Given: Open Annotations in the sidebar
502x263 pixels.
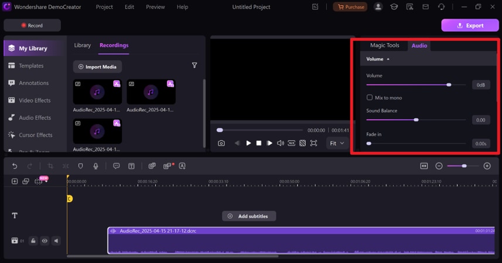Looking at the screenshot, I should (33, 83).
